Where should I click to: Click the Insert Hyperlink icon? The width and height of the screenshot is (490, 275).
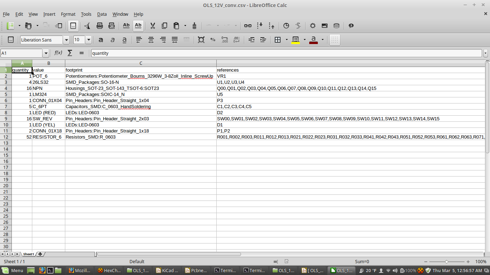(248, 26)
